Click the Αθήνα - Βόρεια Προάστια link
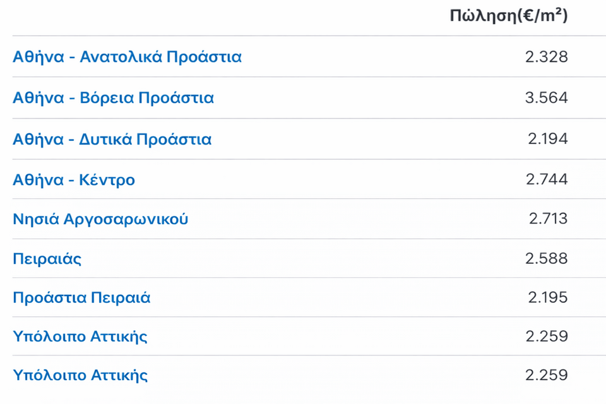Image resolution: width=606 pixels, height=404 pixels. (x=113, y=98)
